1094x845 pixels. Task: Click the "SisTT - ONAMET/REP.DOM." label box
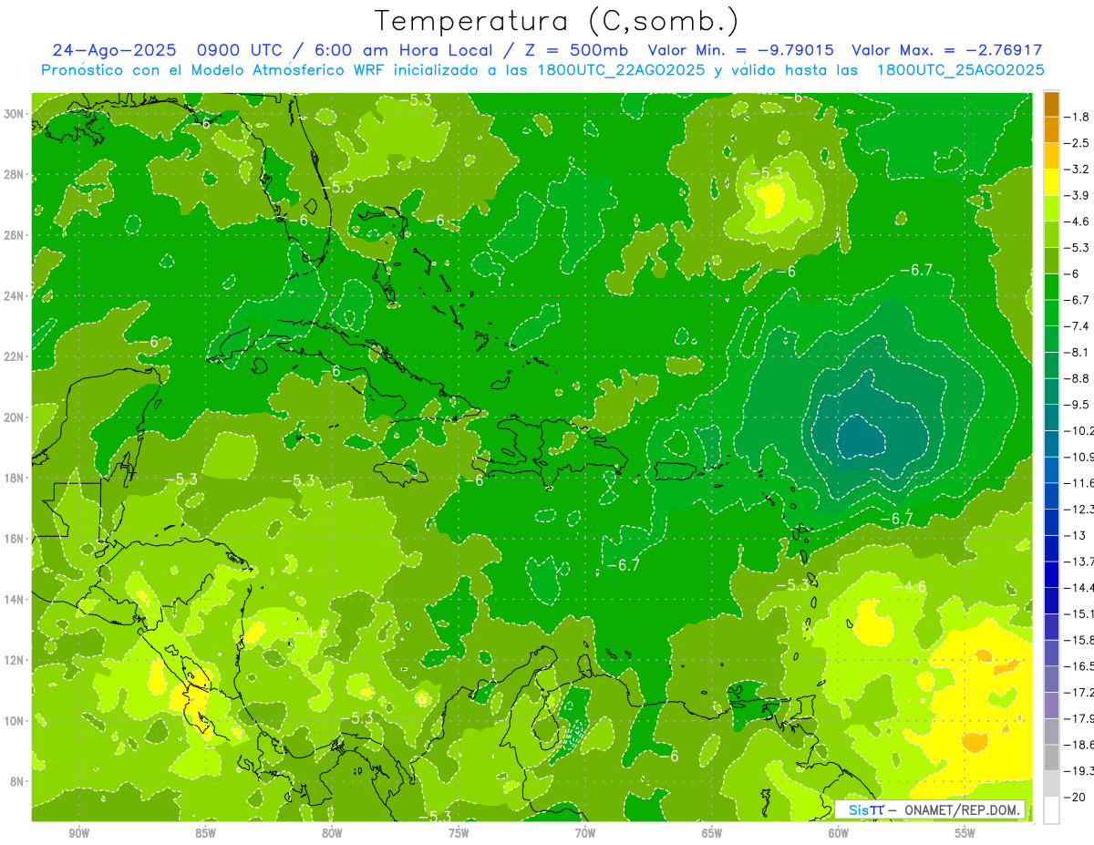(931, 809)
